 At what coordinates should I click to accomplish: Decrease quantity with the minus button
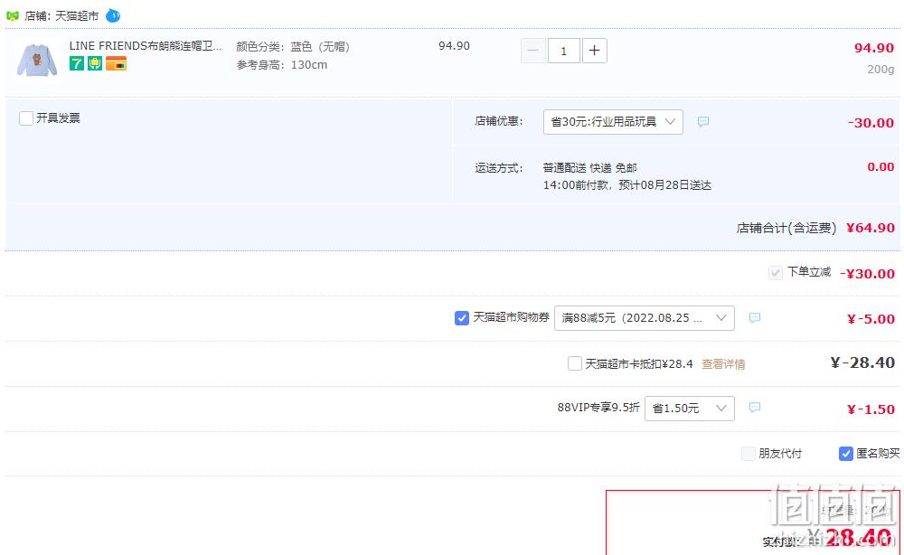pos(533,51)
